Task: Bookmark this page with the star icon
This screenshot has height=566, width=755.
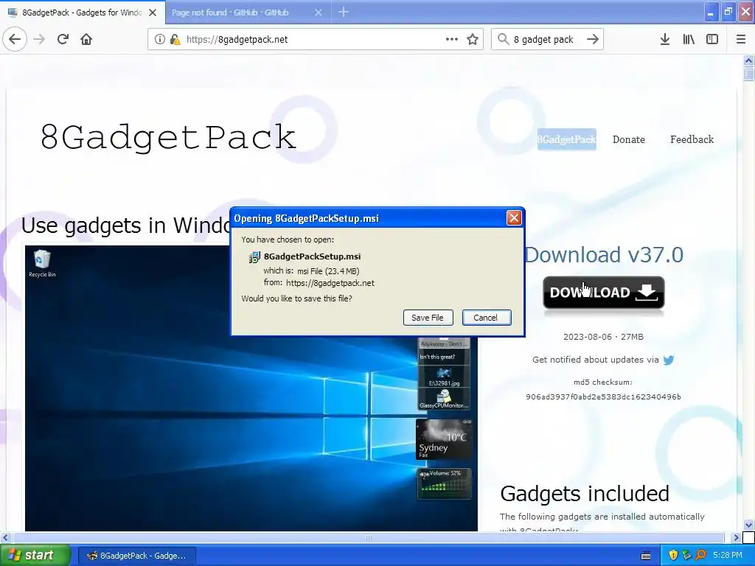Action: [473, 40]
